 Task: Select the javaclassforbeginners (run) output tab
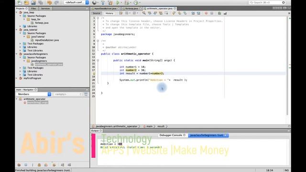click(x=208, y=135)
